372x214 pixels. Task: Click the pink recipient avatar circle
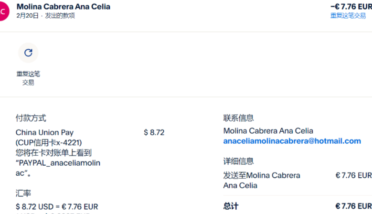click(x=3, y=11)
